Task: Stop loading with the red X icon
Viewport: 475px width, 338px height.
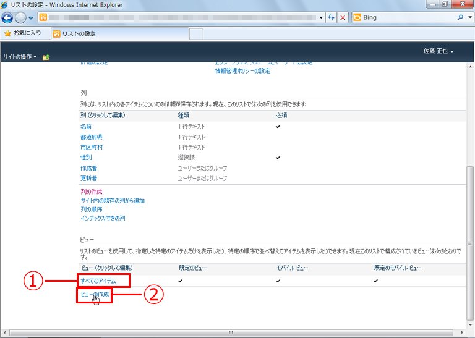Action: [x=343, y=17]
